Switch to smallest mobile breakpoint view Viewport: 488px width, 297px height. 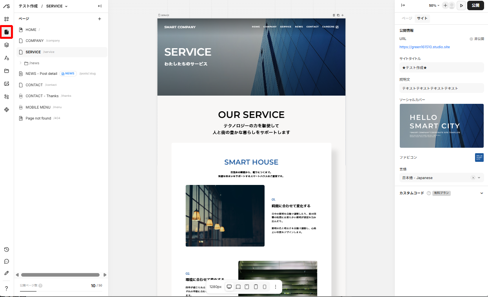[x=265, y=287]
